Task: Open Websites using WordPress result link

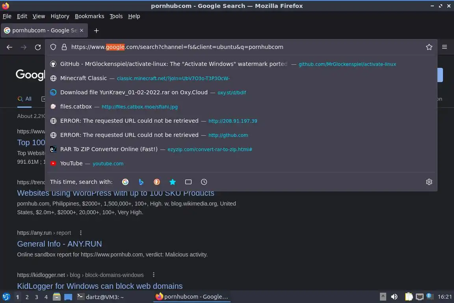Action: [x=115, y=193]
